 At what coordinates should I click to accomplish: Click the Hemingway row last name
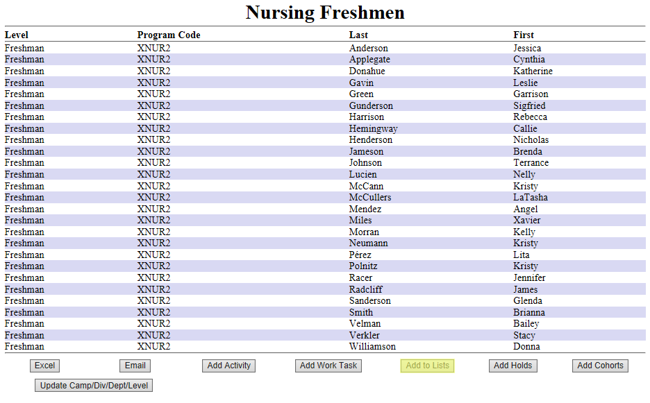(x=373, y=128)
